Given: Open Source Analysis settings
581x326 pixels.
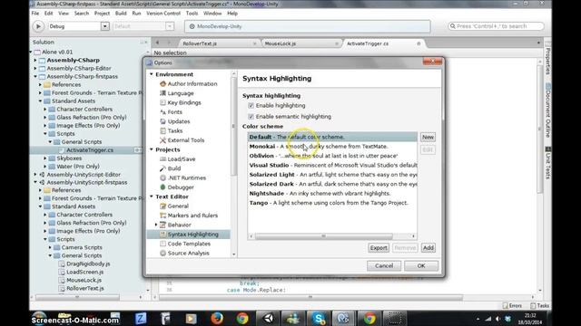Looking at the screenshot, I should [x=188, y=254].
